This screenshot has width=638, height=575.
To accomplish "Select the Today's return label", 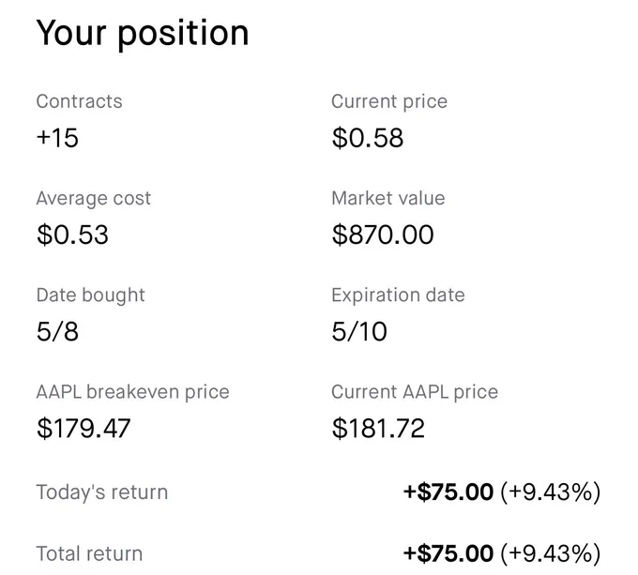I will pyautogui.click(x=102, y=492).
